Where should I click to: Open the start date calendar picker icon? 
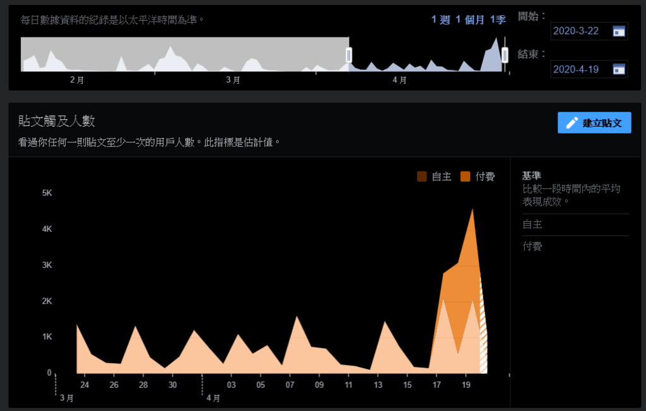click(619, 32)
